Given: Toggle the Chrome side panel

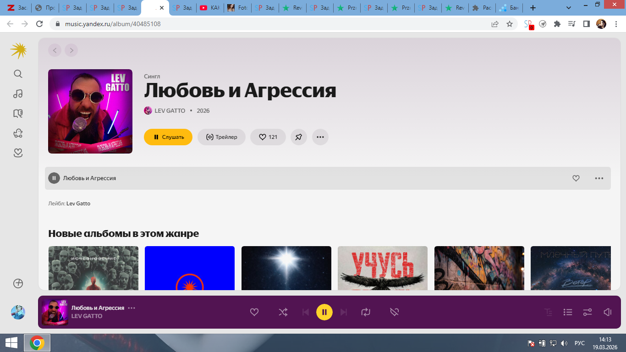Looking at the screenshot, I should 586,24.
